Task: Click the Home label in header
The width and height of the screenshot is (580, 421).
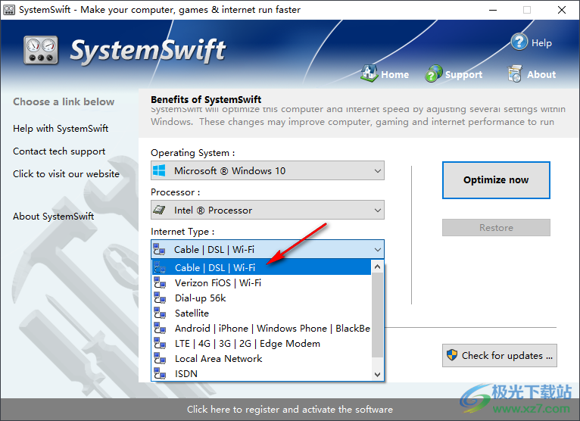Action: (x=395, y=74)
